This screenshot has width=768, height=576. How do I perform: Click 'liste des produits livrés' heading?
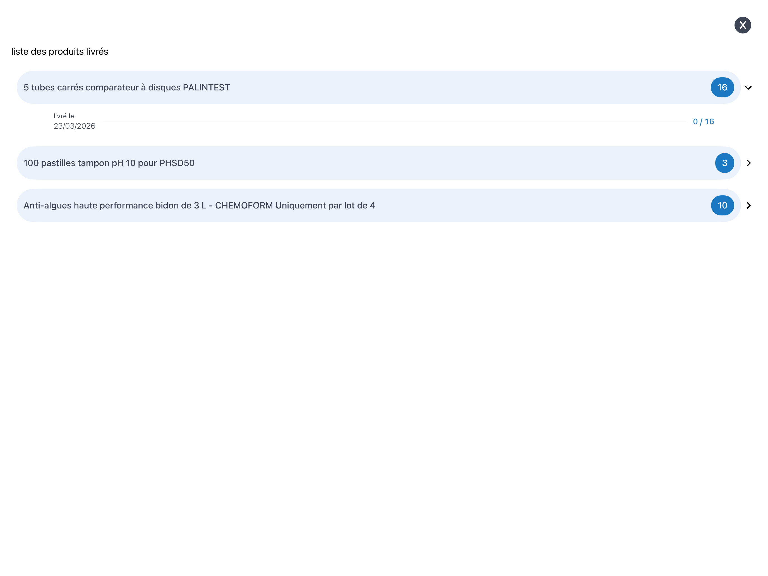pyautogui.click(x=60, y=51)
